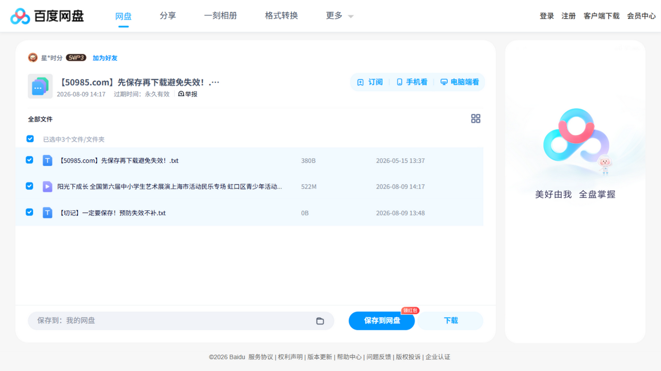This screenshot has height=371, width=661.
Task: Open file 【切记】一定要保存！预防失效不补.txt
Action: (112, 213)
